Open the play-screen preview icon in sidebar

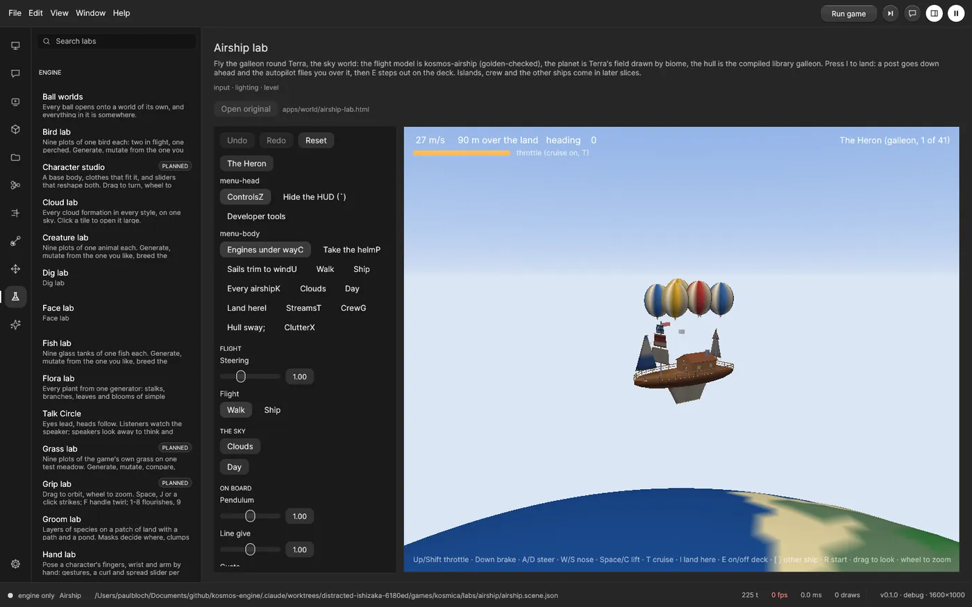(x=15, y=102)
